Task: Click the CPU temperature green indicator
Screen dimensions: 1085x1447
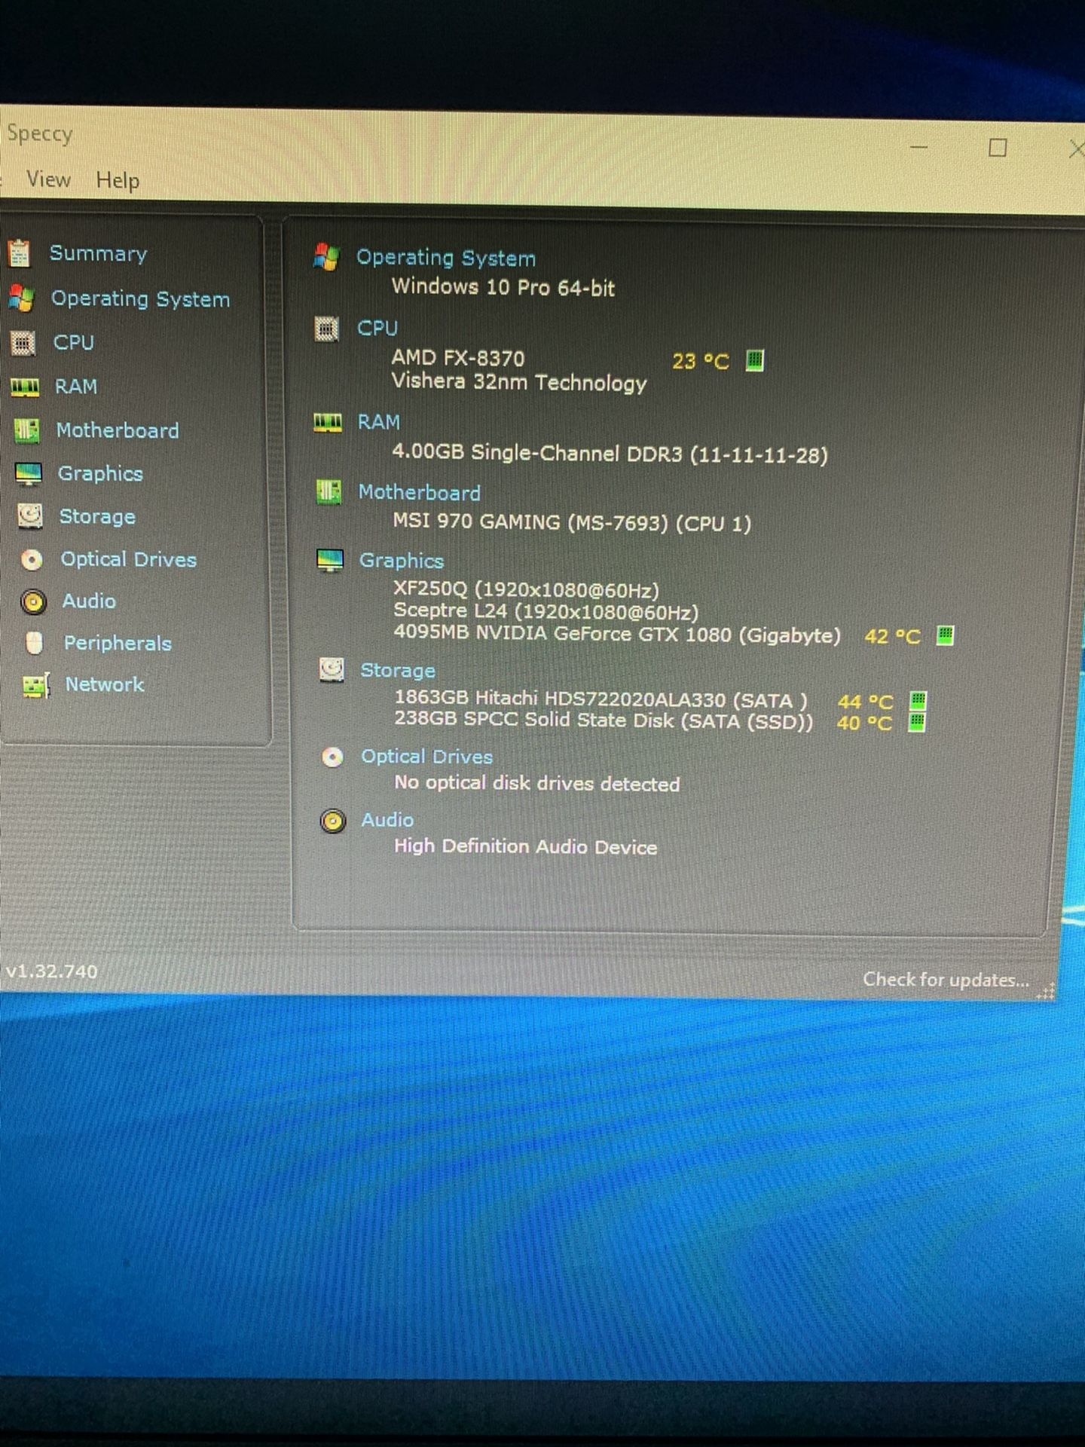Action: tap(754, 361)
